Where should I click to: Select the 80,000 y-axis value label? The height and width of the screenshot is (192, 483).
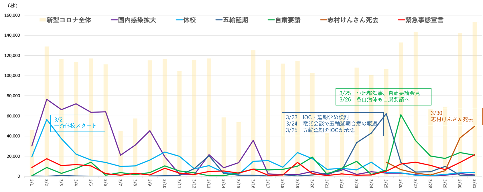tap(13, 96)
